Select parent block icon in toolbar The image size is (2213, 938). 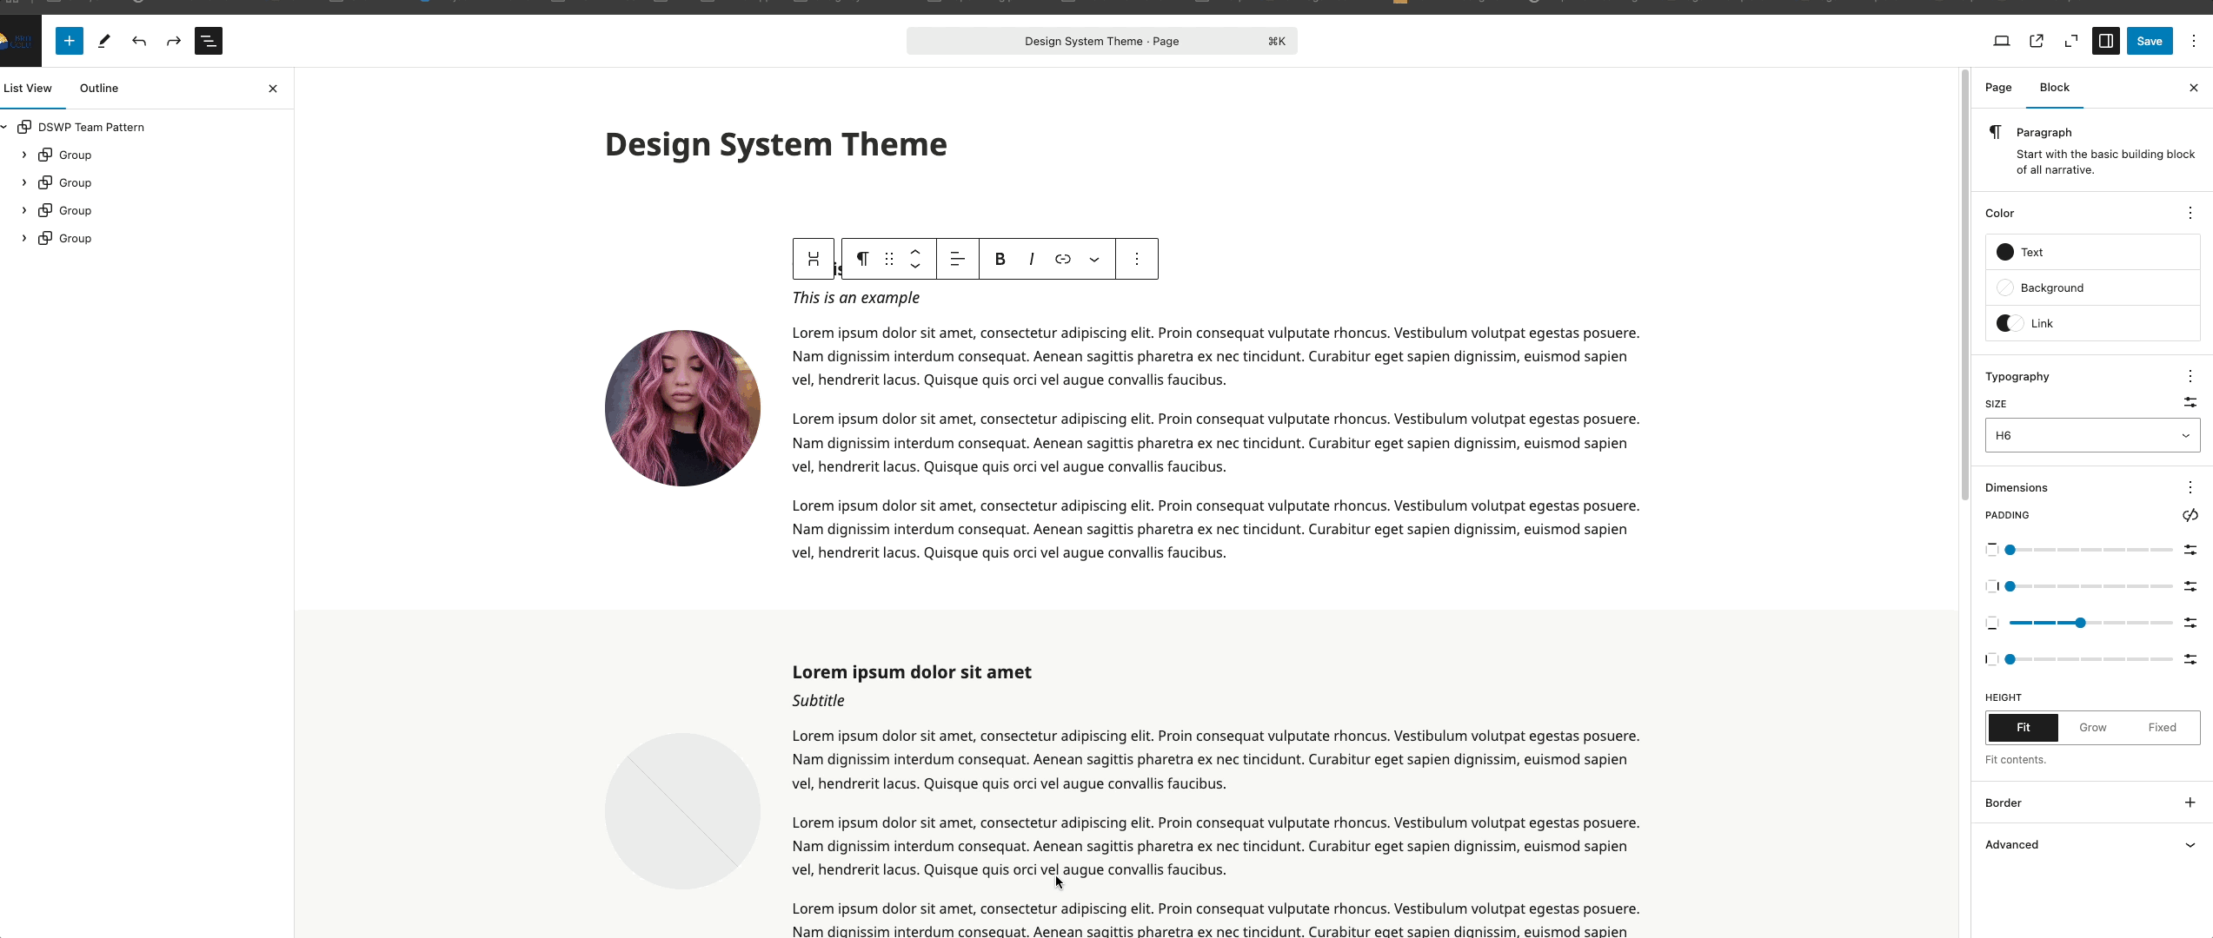(x=814, y=259)
